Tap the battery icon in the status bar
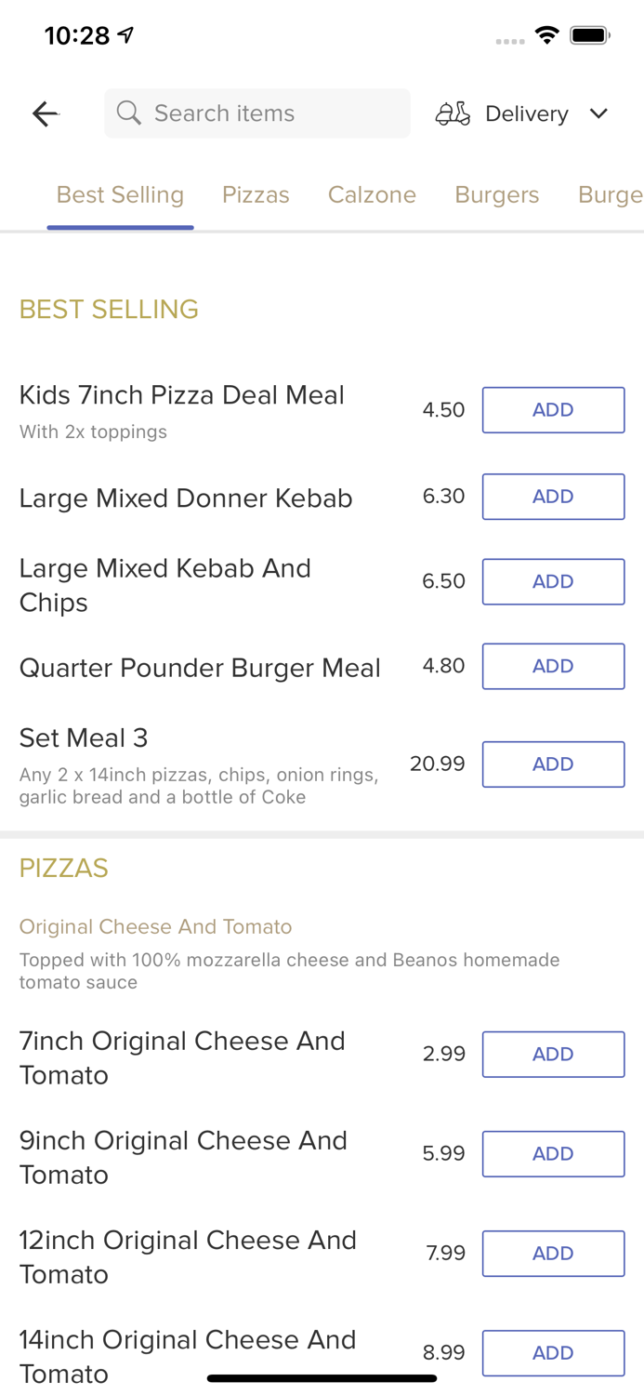 click(x=589, y=35)
